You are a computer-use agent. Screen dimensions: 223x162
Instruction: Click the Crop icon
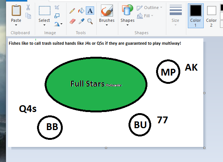[57, 8]
